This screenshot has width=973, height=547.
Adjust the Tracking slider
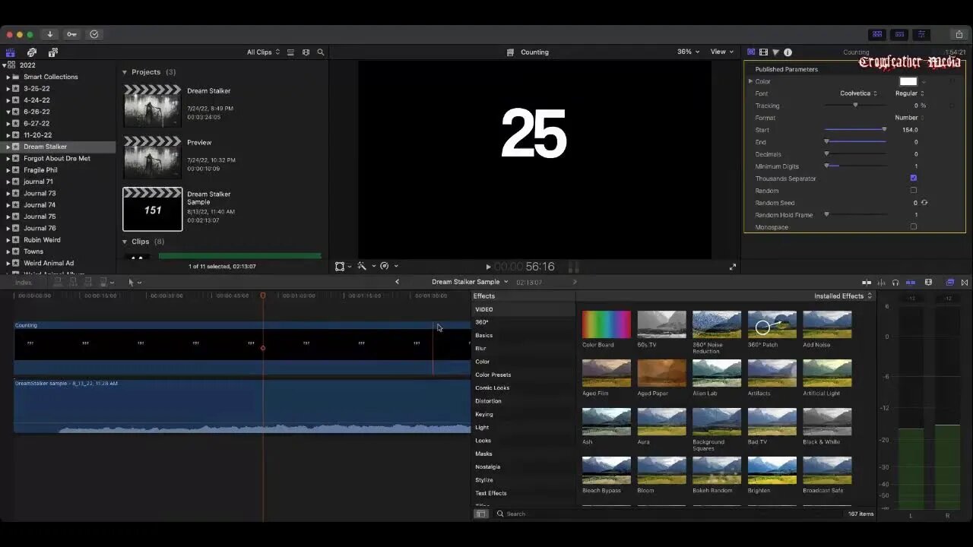(855, 106)
